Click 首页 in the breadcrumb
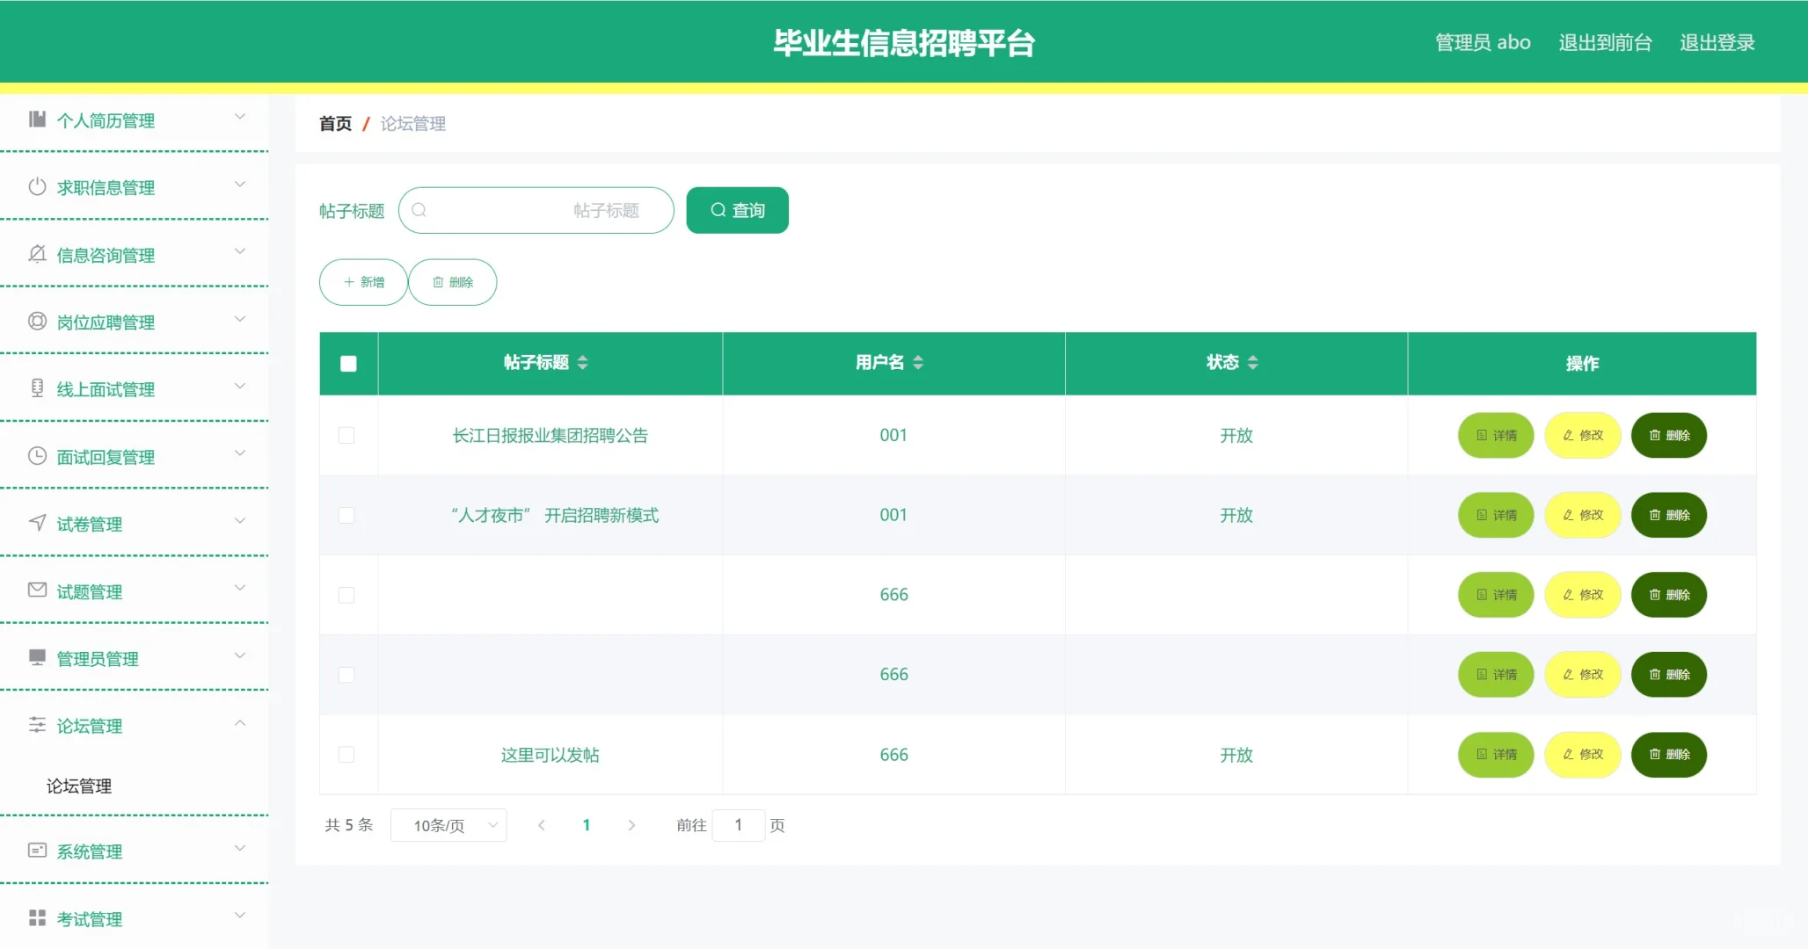This screenshot has height=949, width=1808. pyautogui.click(x=335, y=124)
